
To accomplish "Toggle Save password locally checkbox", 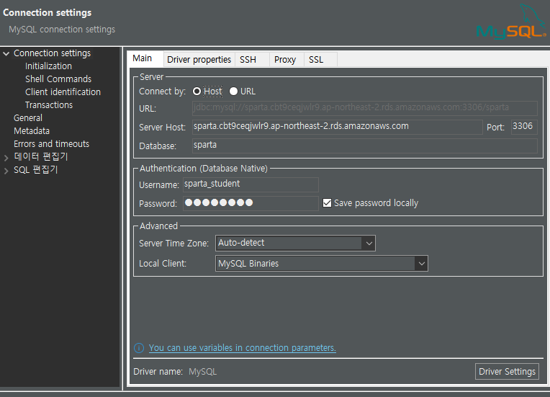I will [x=327, y=203].
